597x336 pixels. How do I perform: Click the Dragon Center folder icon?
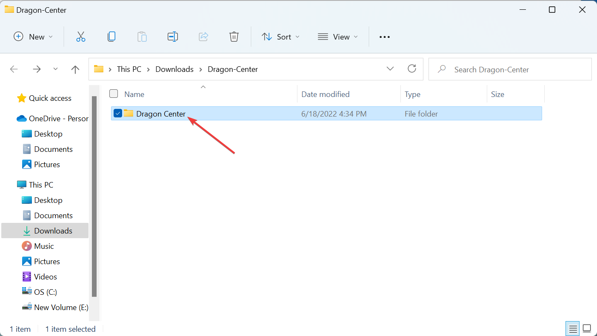129,114
